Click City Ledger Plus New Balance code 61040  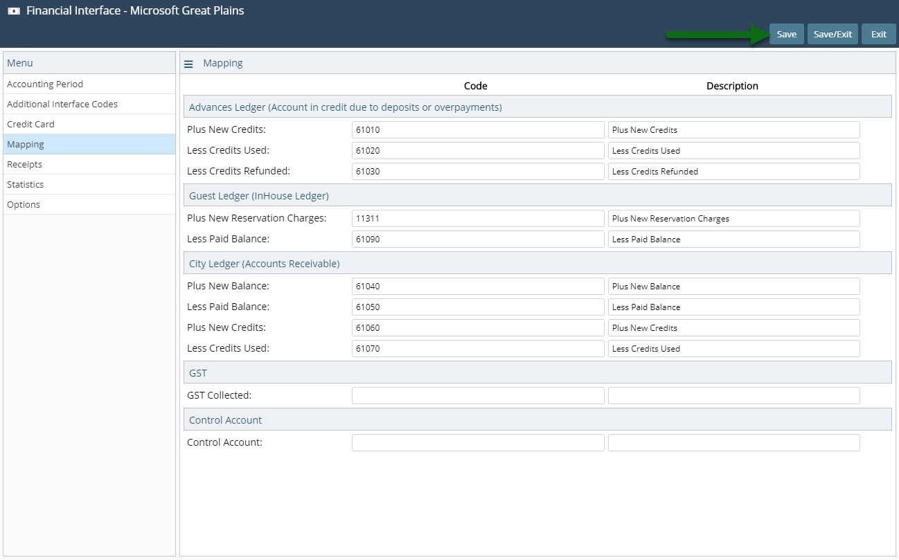click(x=478, y=286)
